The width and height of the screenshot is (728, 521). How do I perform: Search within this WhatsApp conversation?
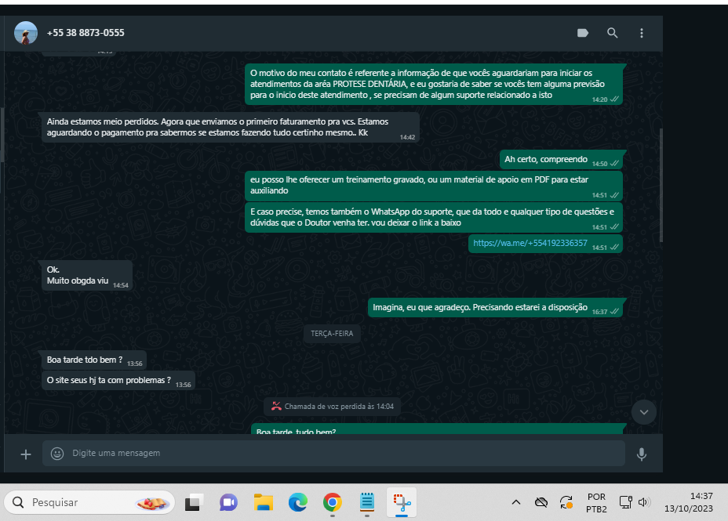coord(613,33)
